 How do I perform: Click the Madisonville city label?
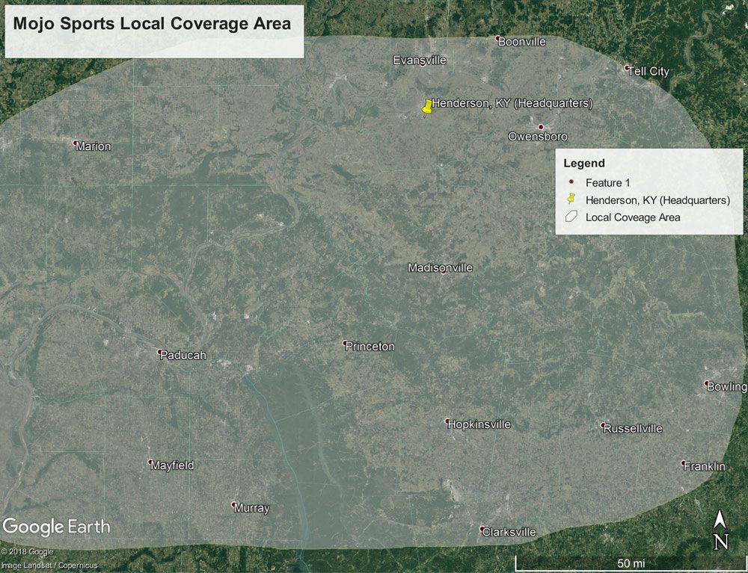pos(441,267)
